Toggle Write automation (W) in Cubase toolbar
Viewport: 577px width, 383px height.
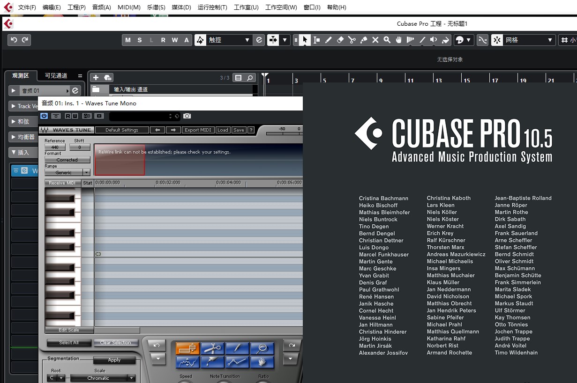pos(175,40)
